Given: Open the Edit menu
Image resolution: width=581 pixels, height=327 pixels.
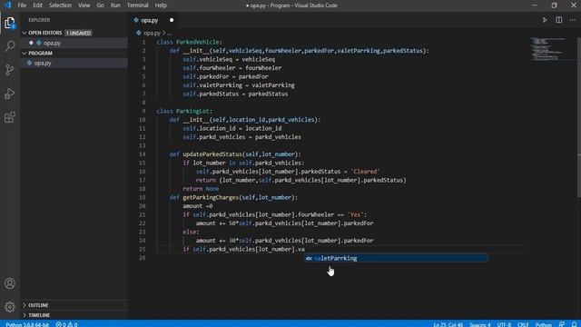Looking at the screenshot, I should 37,5.
